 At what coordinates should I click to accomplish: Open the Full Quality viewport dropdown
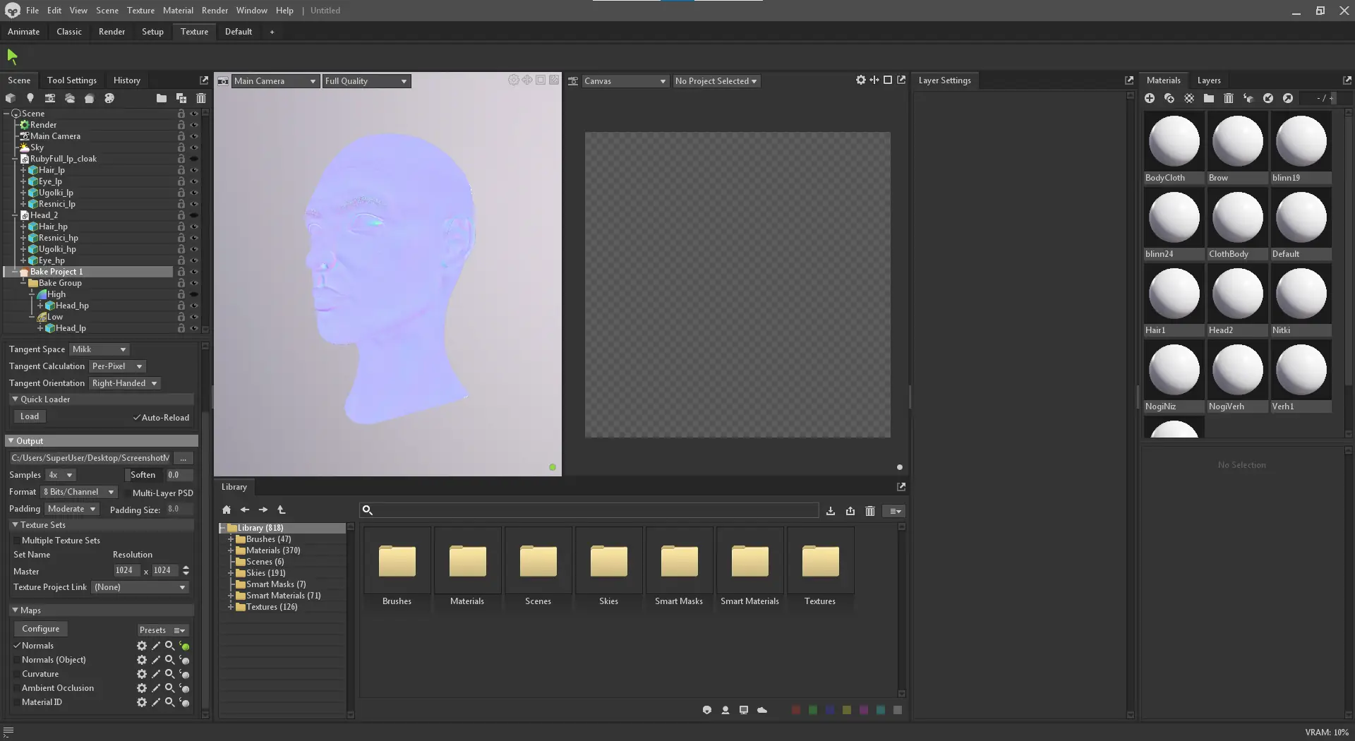(366, 81)
